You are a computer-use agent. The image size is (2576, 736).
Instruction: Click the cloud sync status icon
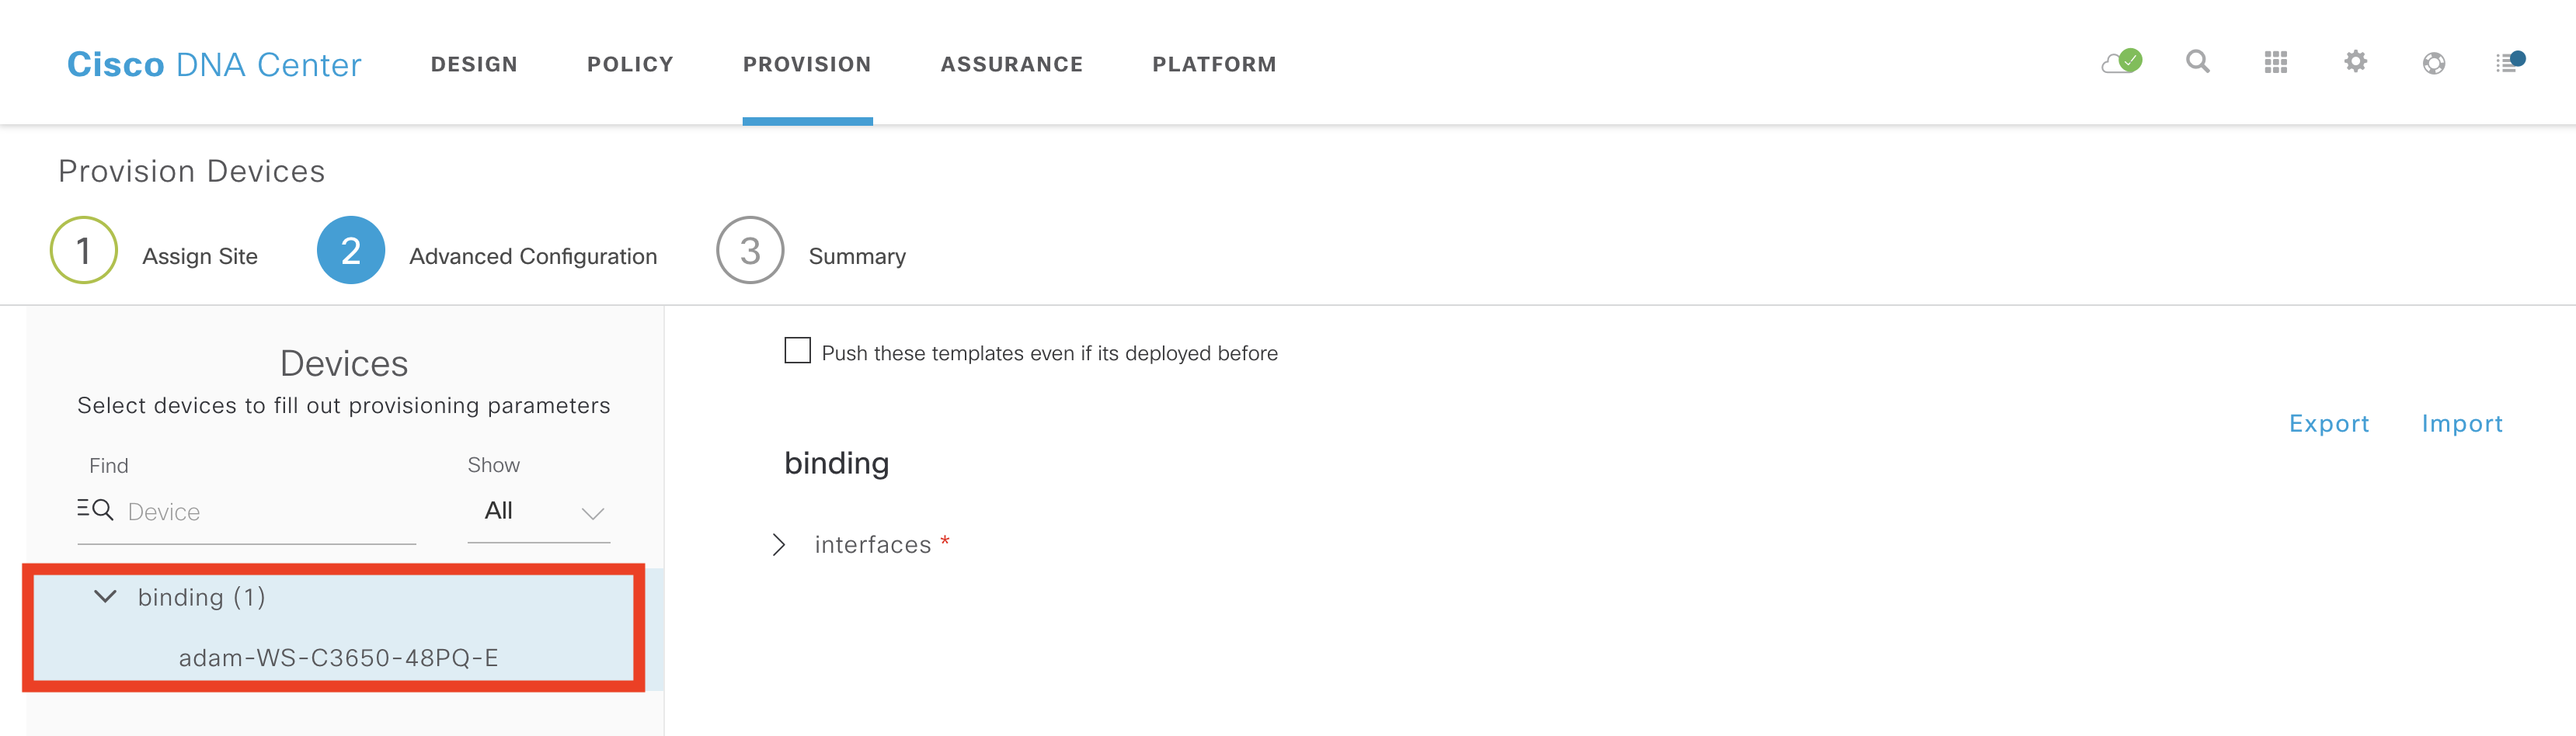[2120, 62]
